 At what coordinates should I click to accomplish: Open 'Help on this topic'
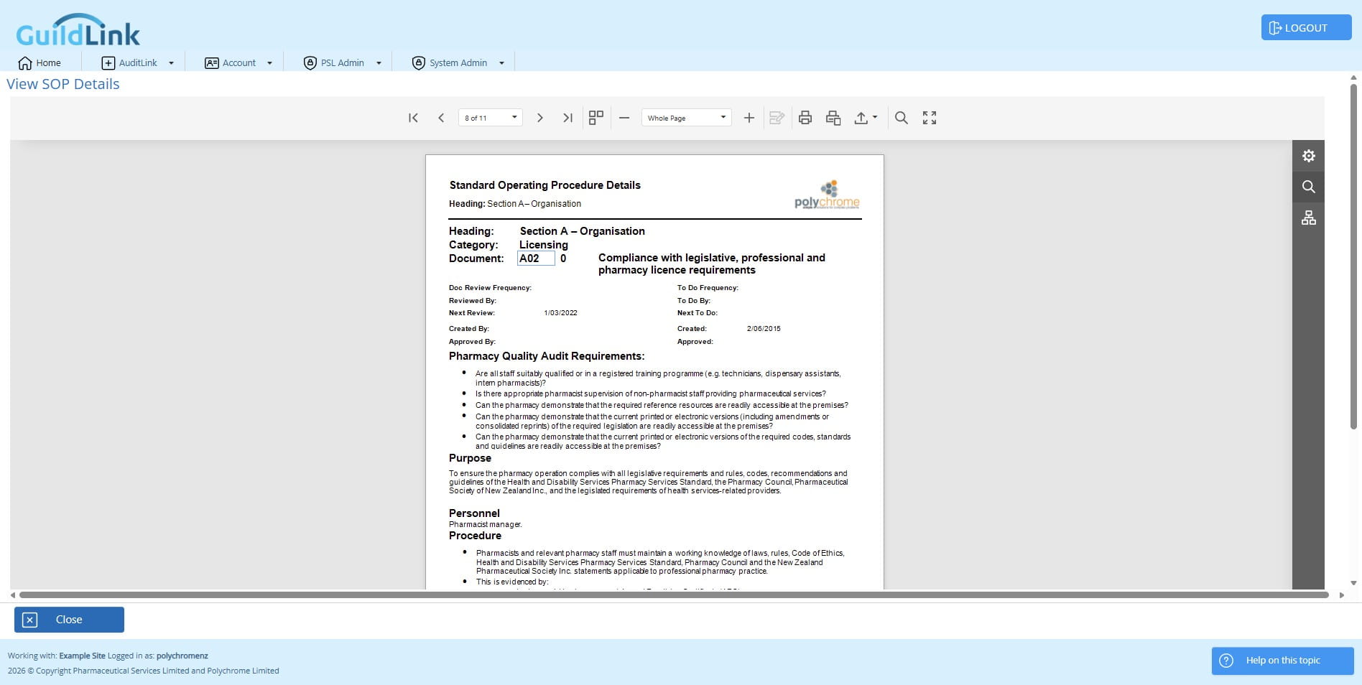[x=1282, y=661]
